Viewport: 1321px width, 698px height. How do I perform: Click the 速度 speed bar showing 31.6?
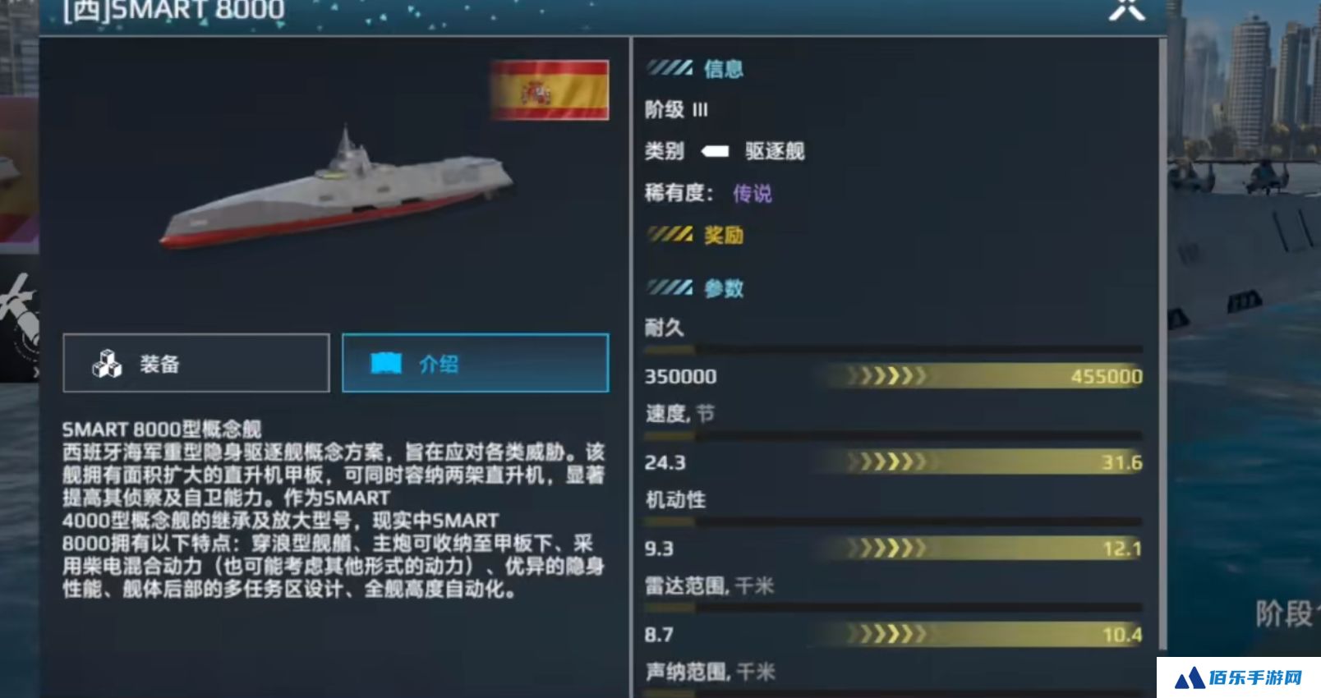click(x=894, y=462)
